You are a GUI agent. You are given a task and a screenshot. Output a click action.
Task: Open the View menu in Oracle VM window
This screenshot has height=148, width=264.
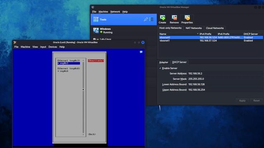(35, 47)
